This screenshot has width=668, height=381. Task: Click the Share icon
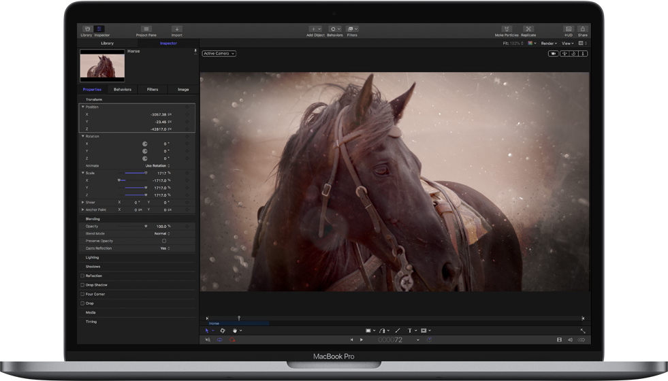coord(582,29)
